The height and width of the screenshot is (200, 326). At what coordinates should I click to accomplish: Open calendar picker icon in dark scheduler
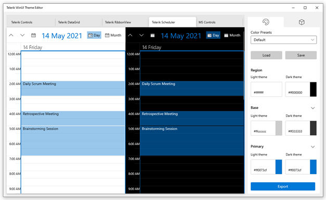[x=153, y=35]
